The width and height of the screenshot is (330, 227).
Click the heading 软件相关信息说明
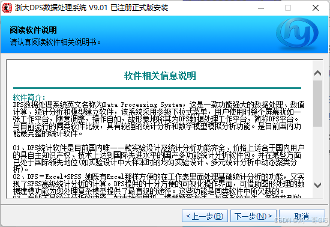click(160, 76)
